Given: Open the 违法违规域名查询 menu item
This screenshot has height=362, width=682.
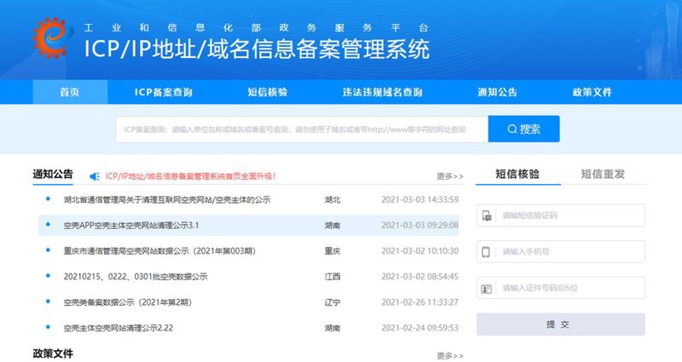Looking at the screenshot, I should (x=382, y=92).
